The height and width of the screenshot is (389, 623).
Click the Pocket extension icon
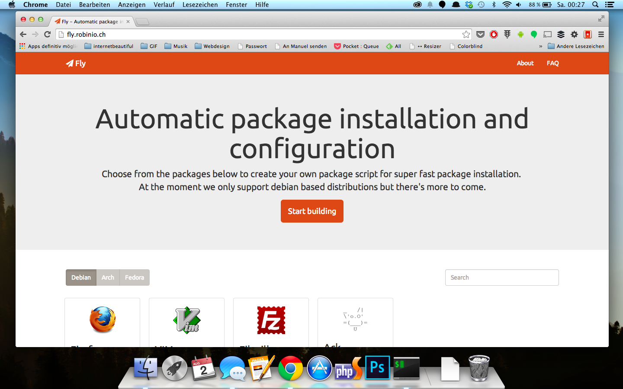click(480, 35)
